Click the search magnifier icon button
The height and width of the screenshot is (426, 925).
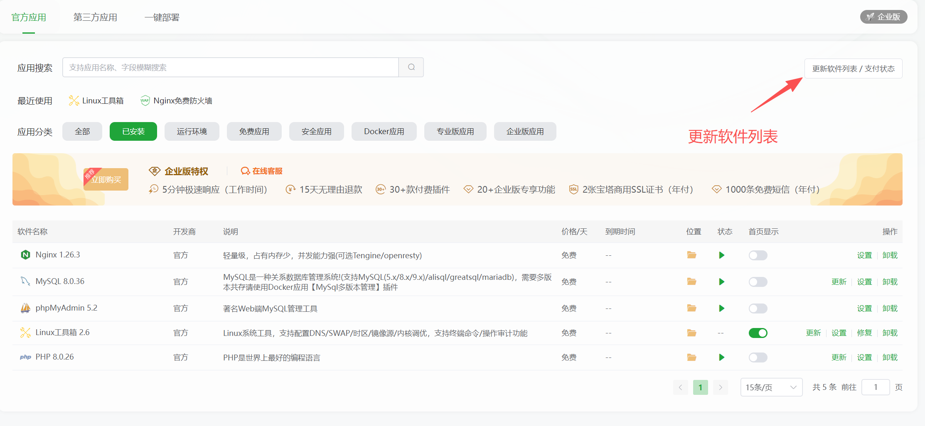coord(411,67)
